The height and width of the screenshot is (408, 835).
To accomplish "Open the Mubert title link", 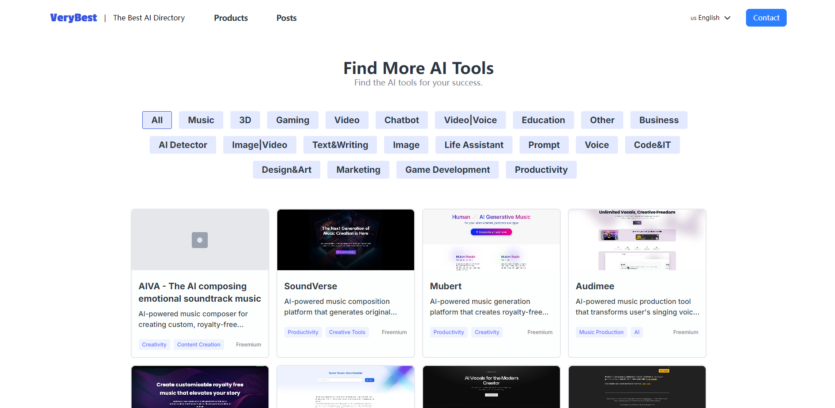I will pyautogui.click(x=446, y=286).
